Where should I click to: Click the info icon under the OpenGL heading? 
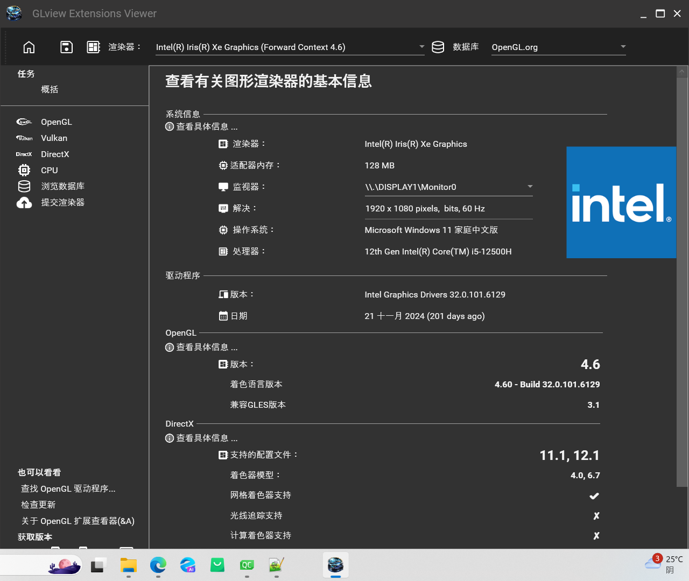pos(170,348)
